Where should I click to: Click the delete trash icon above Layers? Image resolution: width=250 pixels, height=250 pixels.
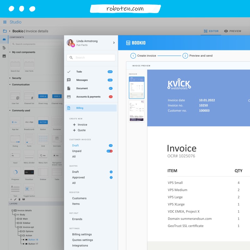coord(19,199)
